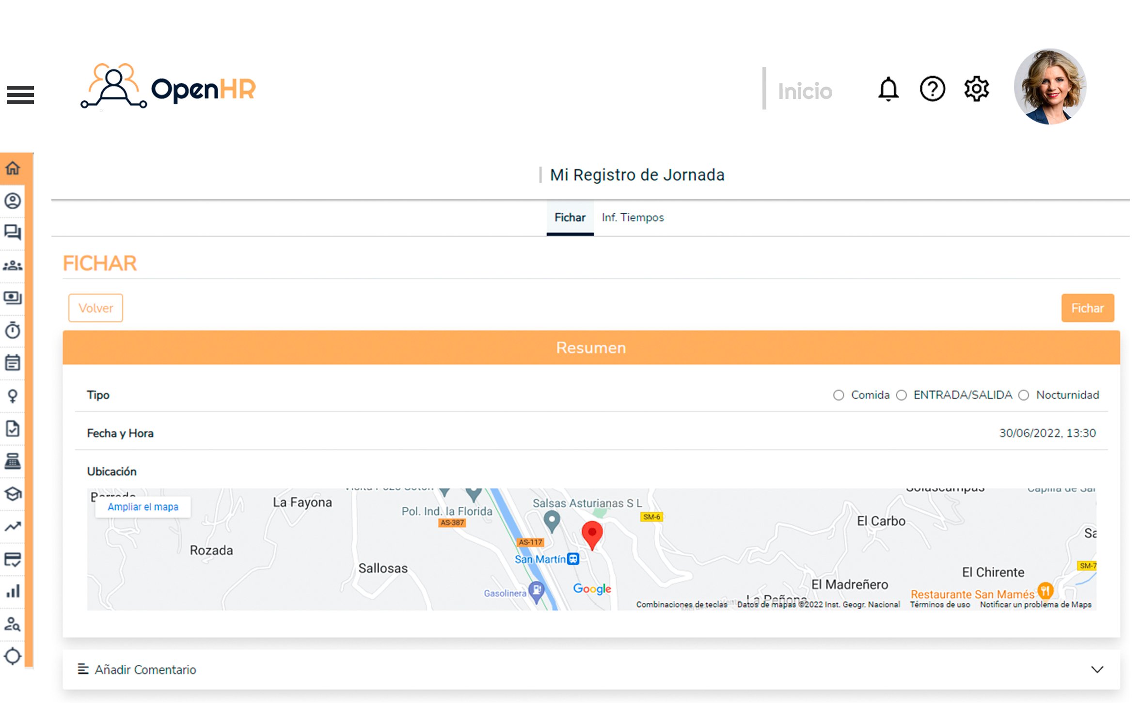Click the Mi Registro de Jornada title
1141x708 pixels.
click(637, 175)
